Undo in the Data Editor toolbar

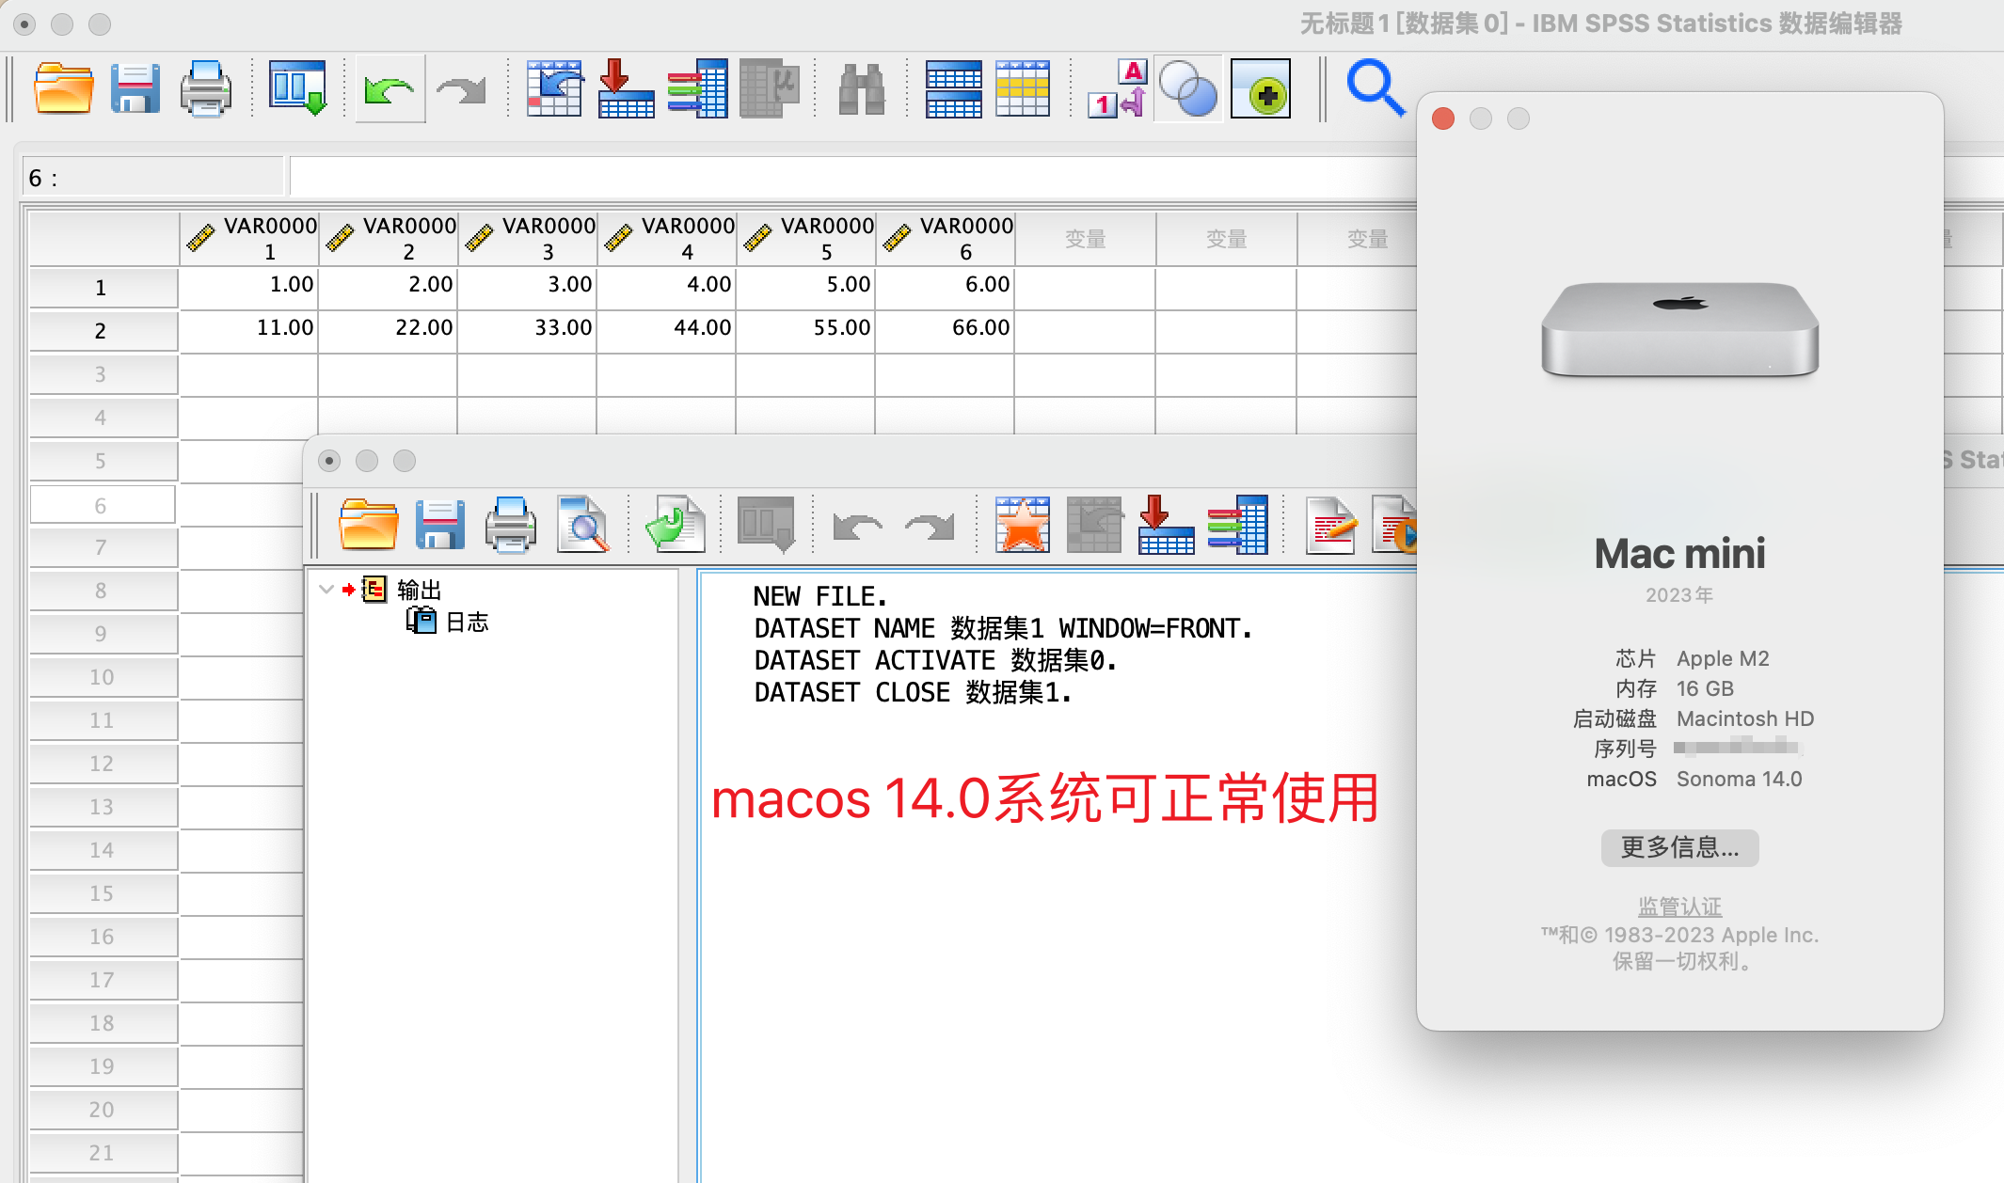(x=390, y=89)
